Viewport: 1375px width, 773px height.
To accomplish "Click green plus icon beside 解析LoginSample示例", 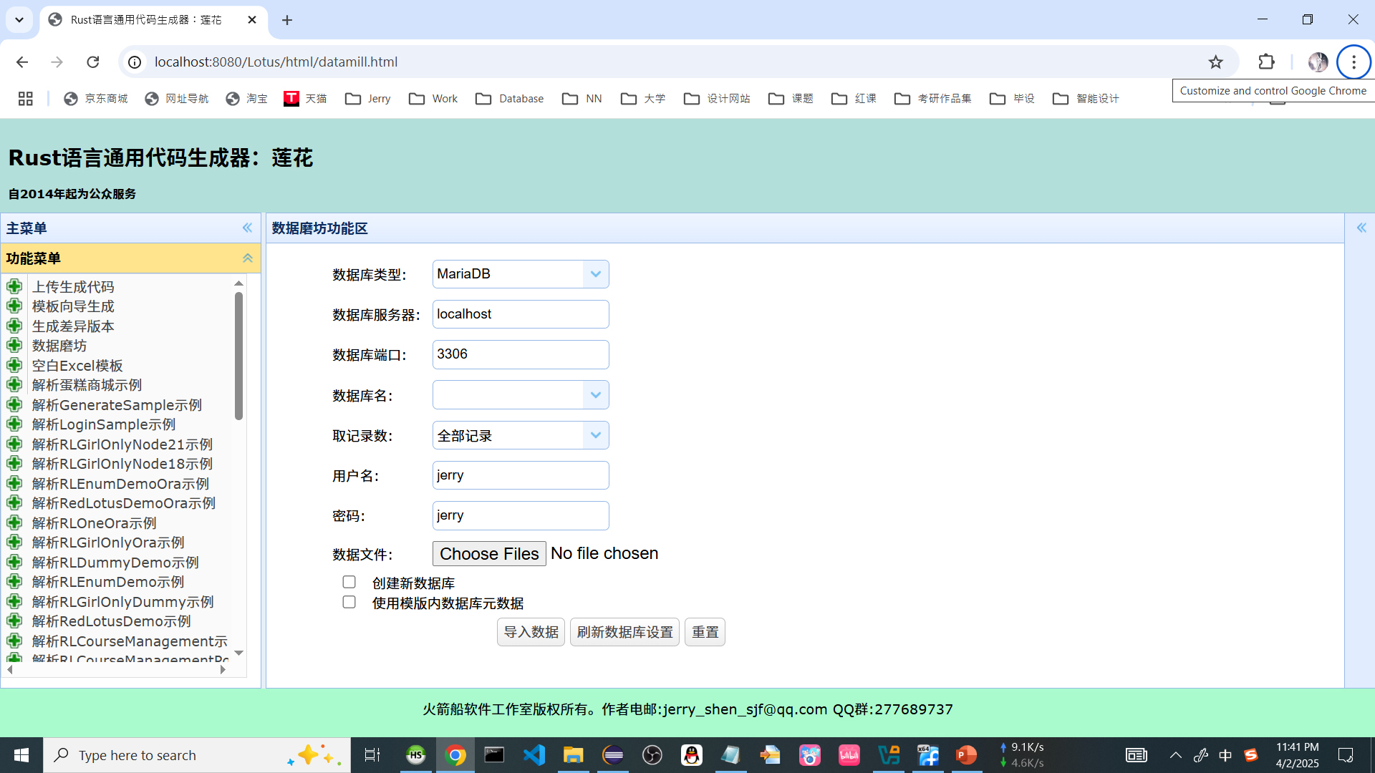I will pyautogui.click(x=14, y=424).
